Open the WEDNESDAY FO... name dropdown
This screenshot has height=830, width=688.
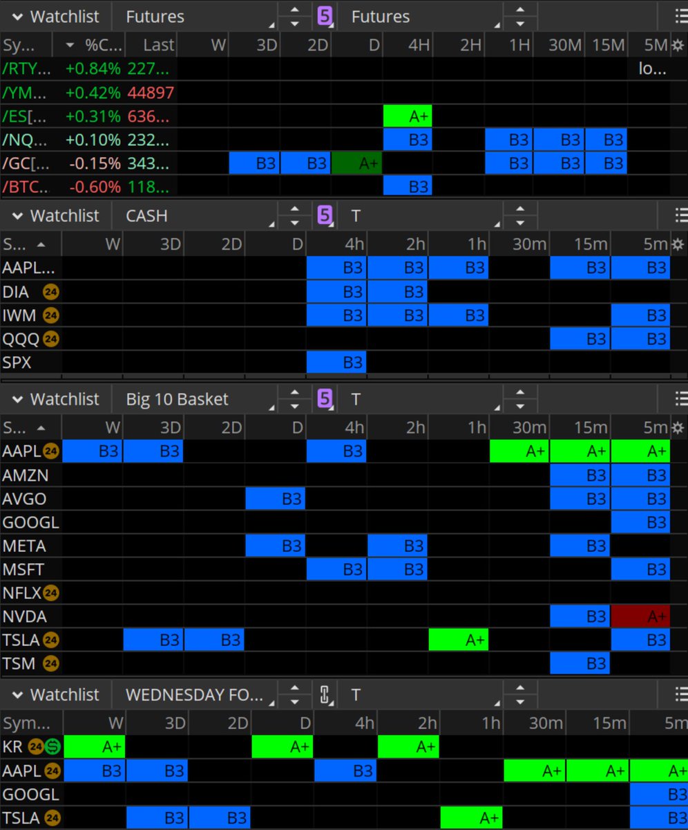point(194,694)
